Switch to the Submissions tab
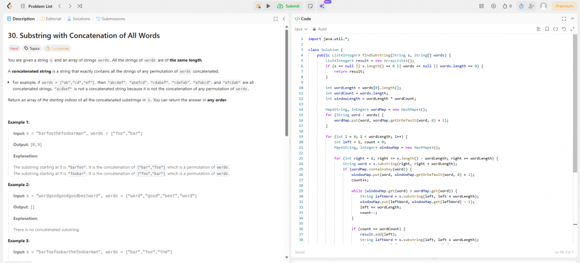Image resolution: width=580 pixels, height=263 pixels. click(x=110, y=19)
